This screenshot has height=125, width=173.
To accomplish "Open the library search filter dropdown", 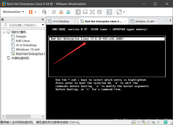I will click(x=43, y=25).
